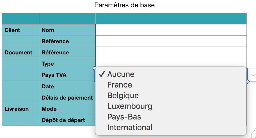Select the Pays TVA label cell

67,75
